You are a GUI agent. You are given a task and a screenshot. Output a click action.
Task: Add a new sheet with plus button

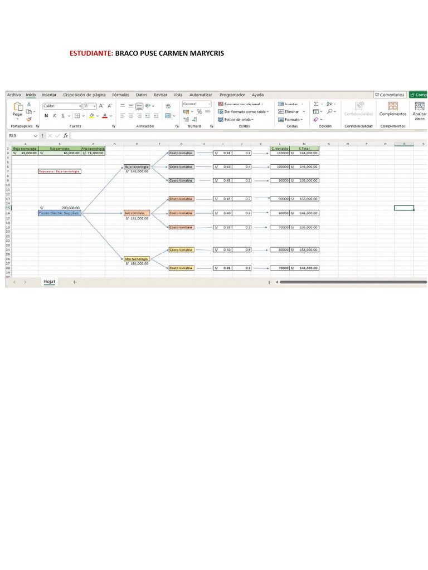(74, 282)
